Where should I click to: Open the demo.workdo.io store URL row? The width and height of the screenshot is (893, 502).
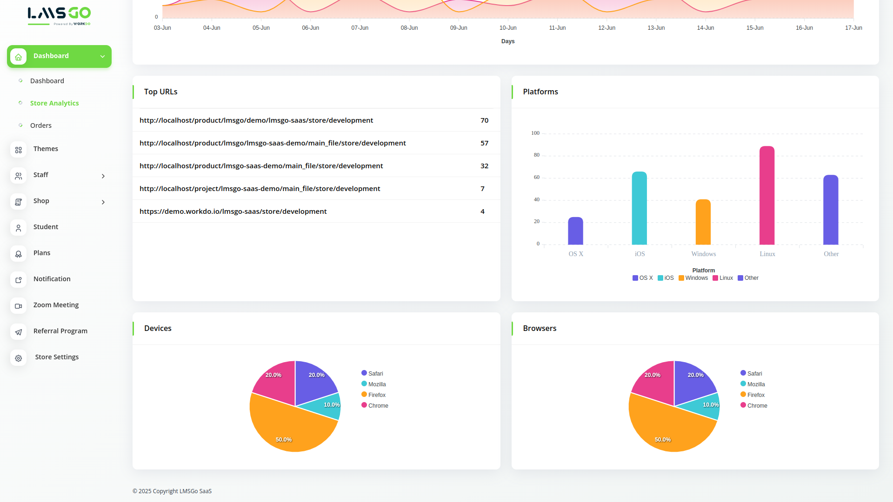233,211
